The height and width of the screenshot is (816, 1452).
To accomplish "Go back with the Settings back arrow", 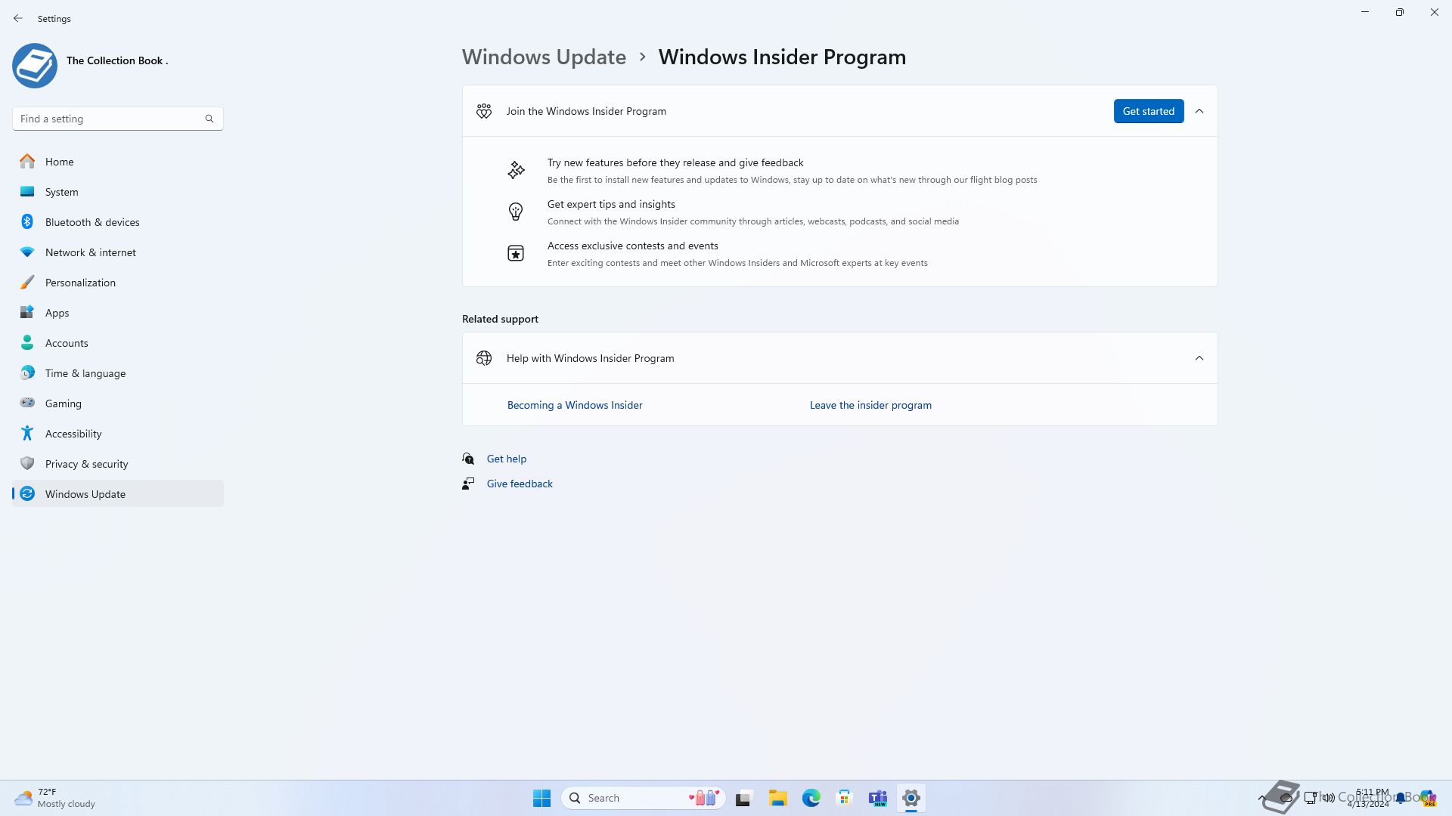I will pyautogui.click(x=18, y=18).
